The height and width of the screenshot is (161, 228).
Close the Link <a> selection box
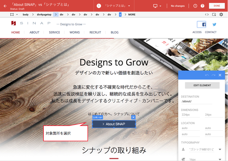click(133, 117)
